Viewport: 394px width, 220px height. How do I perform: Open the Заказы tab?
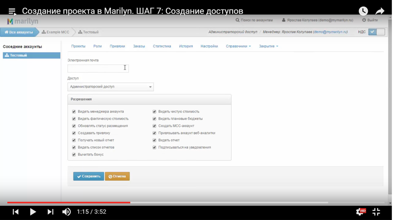point(139,46)
